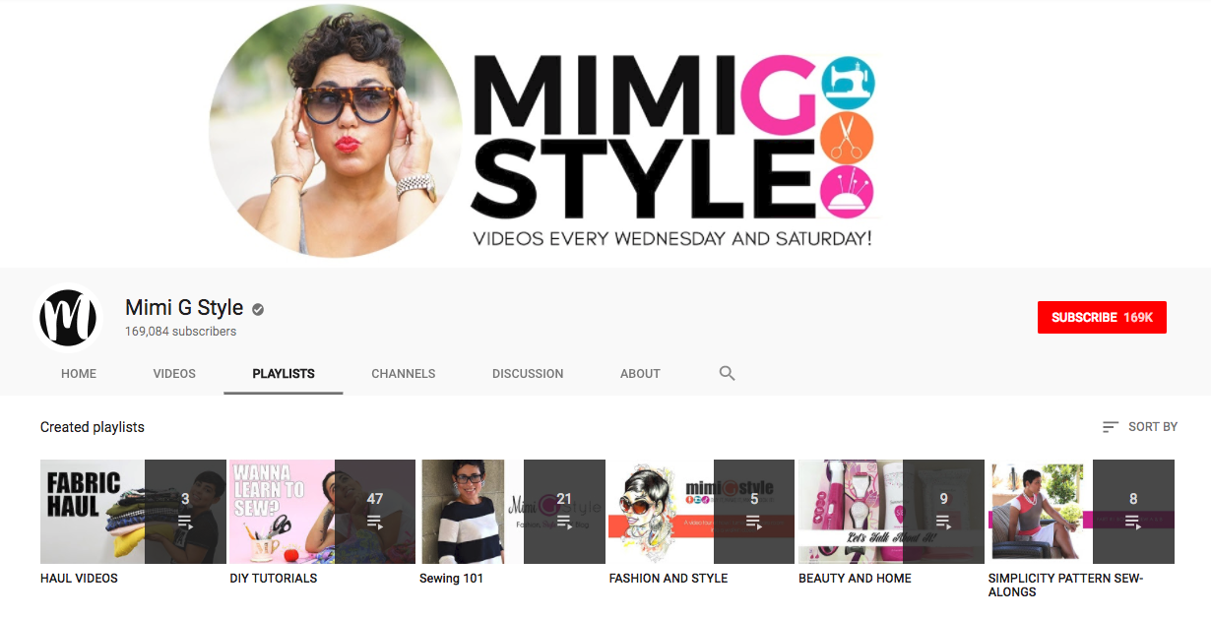Click playlist icon on DIY TUTORIALS thumbnail
Viewport: 1211px width, 618px height.
click(375, 522)
